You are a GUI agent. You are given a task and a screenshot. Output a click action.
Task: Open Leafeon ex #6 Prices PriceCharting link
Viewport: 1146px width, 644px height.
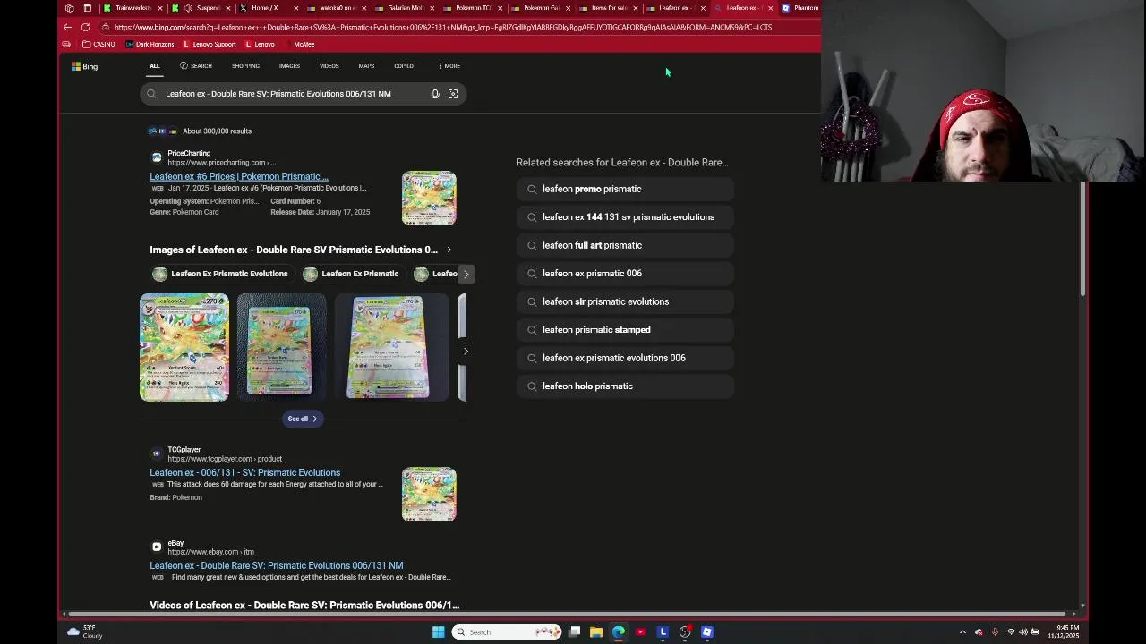(x=239, y=176)
